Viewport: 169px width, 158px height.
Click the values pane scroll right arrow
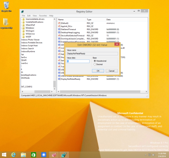click(x=146, y=91)
